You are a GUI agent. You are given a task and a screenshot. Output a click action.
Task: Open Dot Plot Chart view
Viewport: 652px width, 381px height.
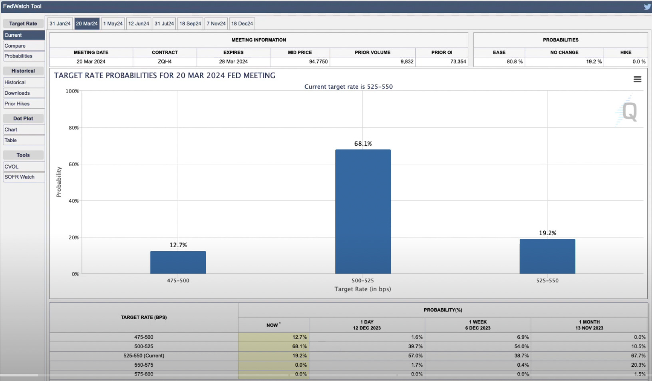point(24,130)
